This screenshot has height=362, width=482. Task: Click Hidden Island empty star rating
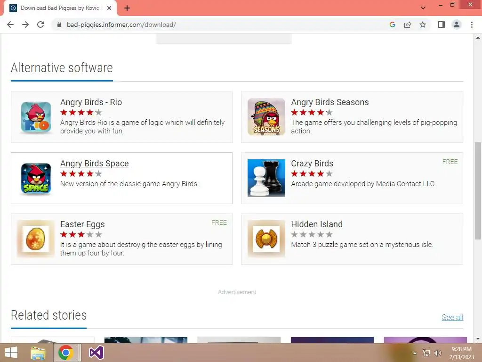[x=312, y=235]
